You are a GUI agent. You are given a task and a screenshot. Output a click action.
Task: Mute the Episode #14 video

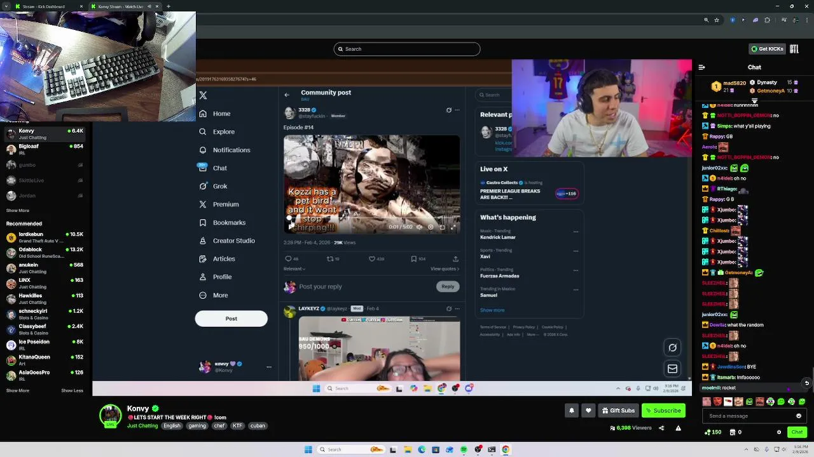click(419, 227)
